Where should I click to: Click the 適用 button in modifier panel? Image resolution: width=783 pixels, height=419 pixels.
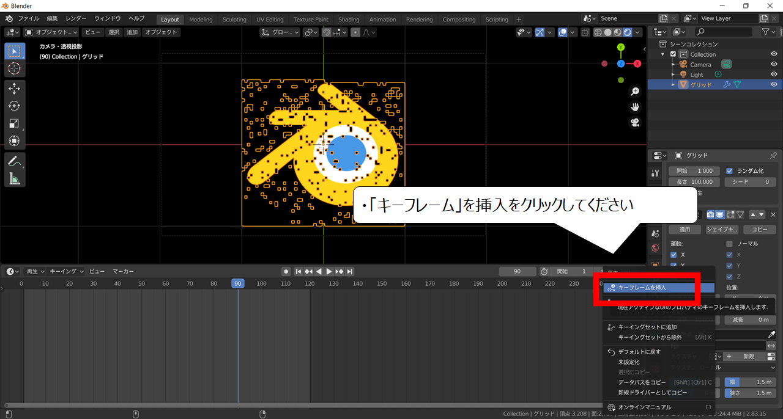click(685, 230)
